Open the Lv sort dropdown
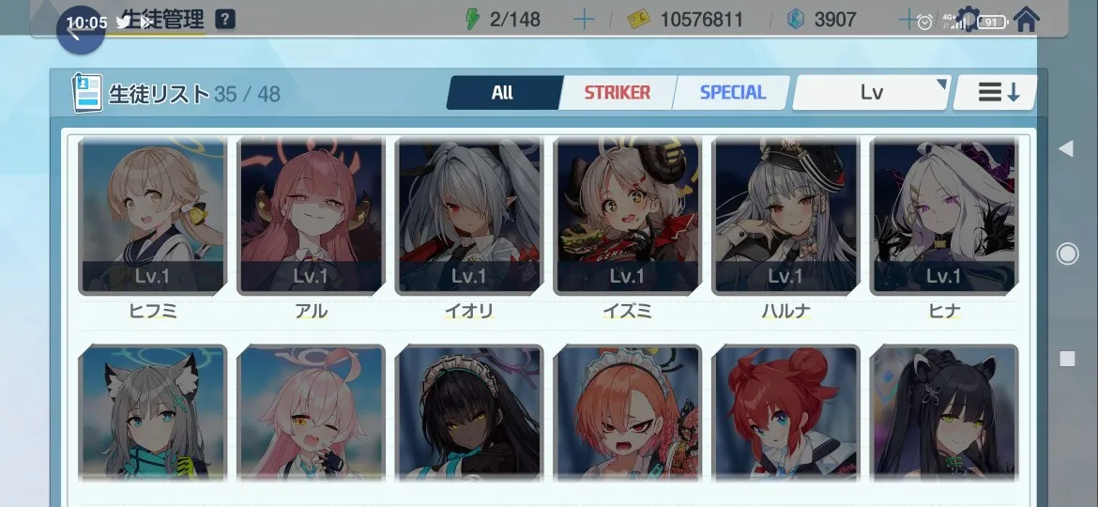The width and height of the screenshot is (1098, 507). (x=872, y=92)
